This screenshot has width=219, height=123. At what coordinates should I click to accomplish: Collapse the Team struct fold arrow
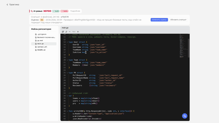pos(67,60)
